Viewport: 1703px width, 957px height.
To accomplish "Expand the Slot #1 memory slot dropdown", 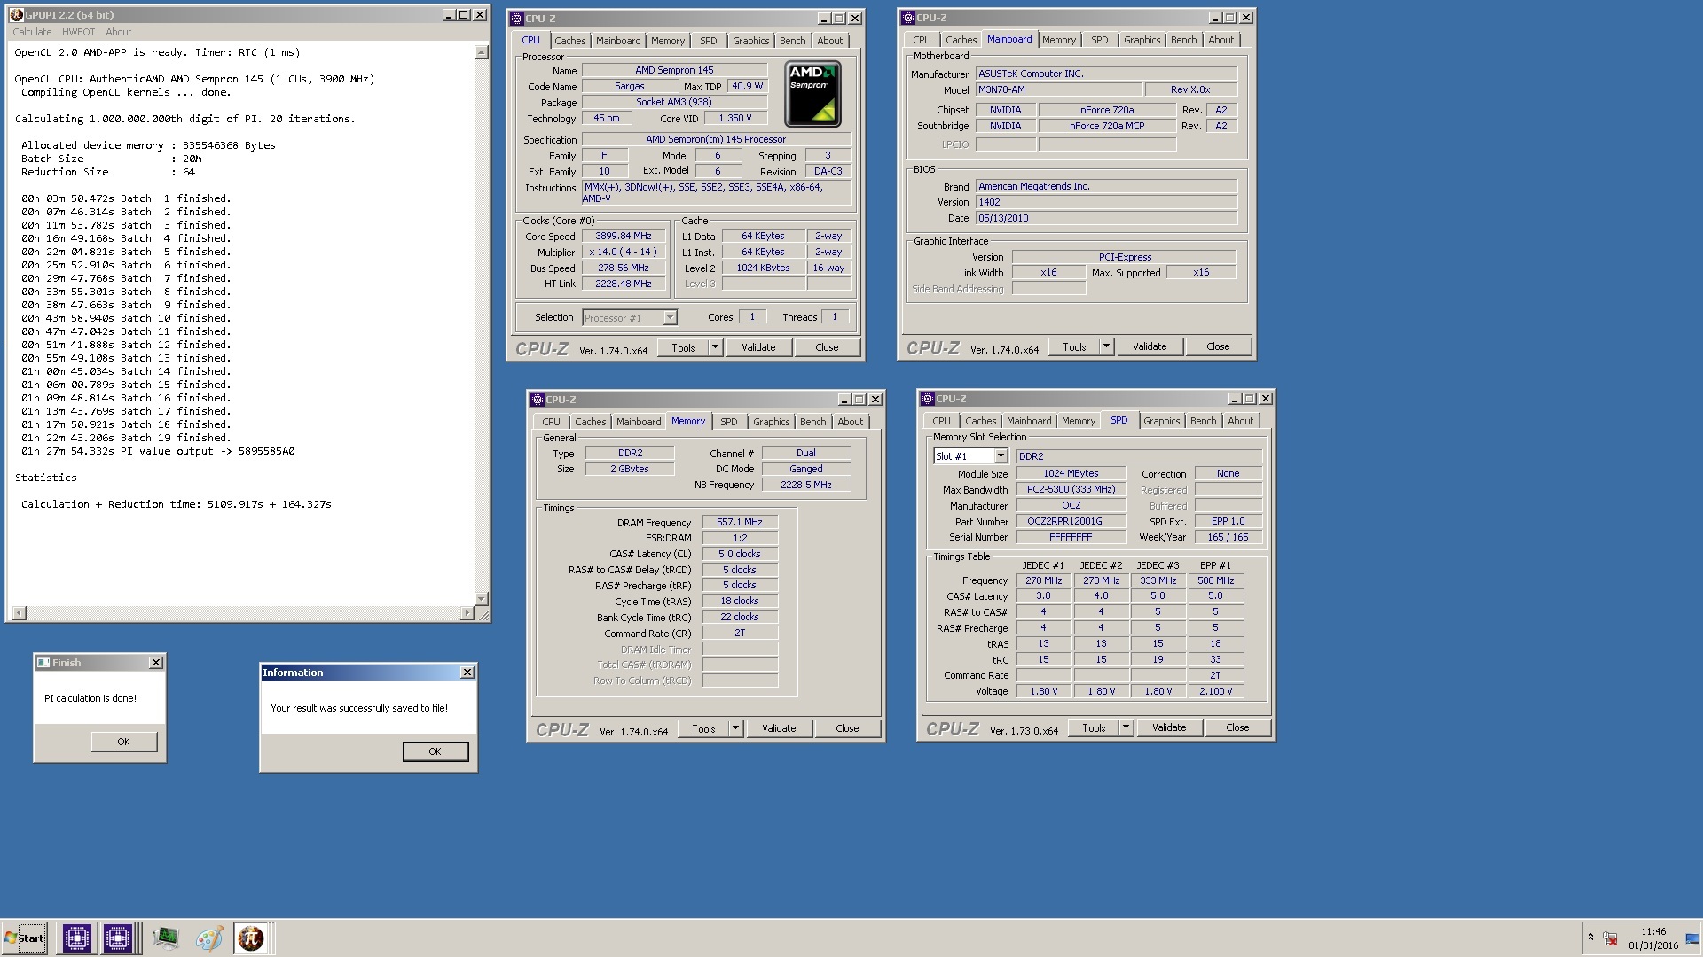I will click(x=1001, y=455).
